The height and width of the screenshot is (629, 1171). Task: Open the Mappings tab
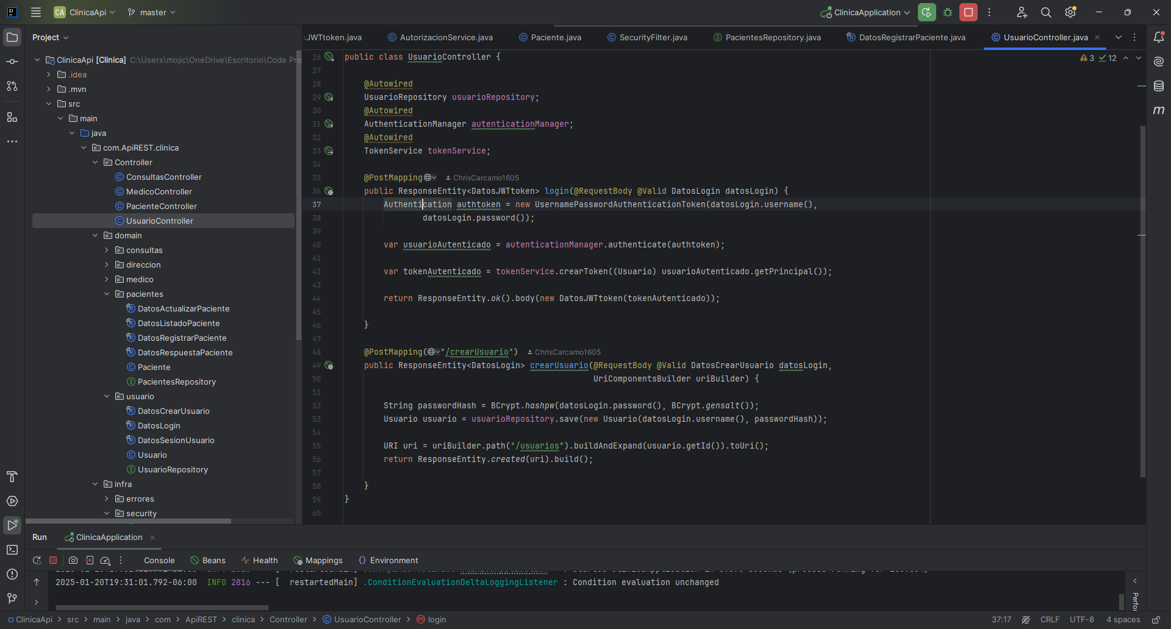pos(318,560)
